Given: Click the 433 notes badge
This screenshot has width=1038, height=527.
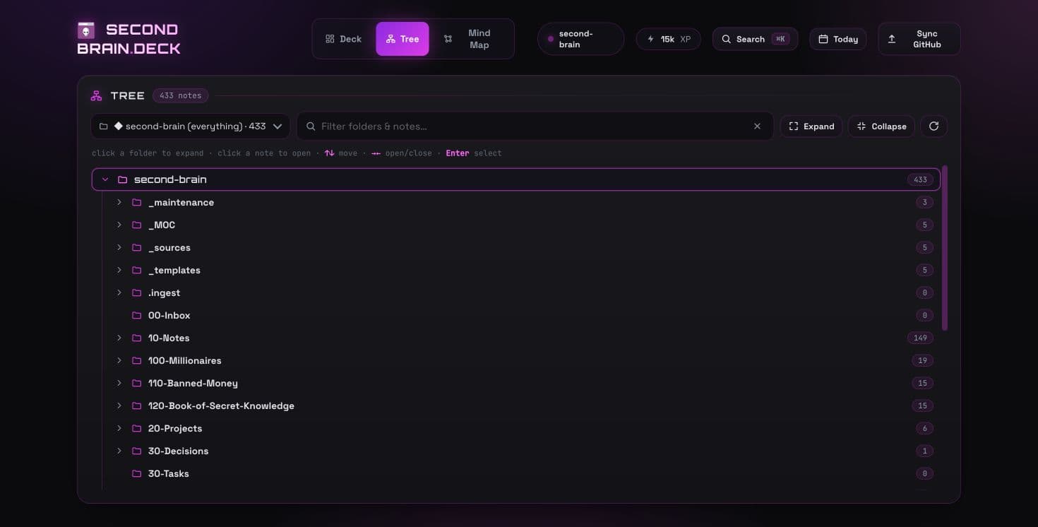Looking at the screenshot, I should 180,95.
